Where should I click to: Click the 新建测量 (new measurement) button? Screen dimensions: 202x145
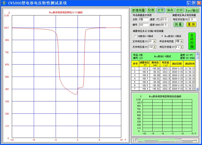pos(138,10)
